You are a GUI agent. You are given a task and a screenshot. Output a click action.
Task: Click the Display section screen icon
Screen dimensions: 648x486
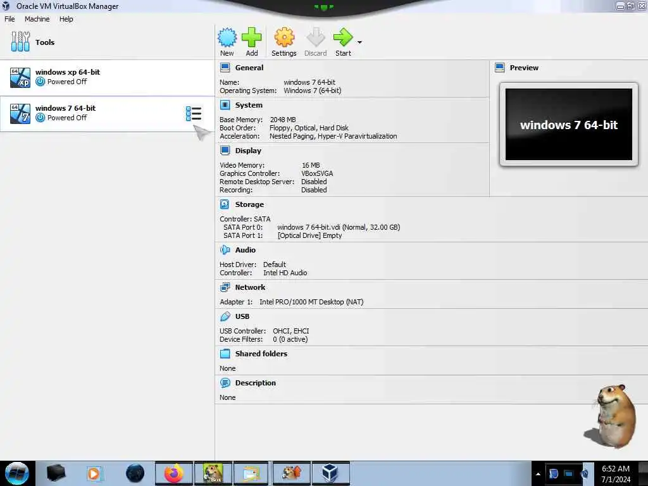225,151
